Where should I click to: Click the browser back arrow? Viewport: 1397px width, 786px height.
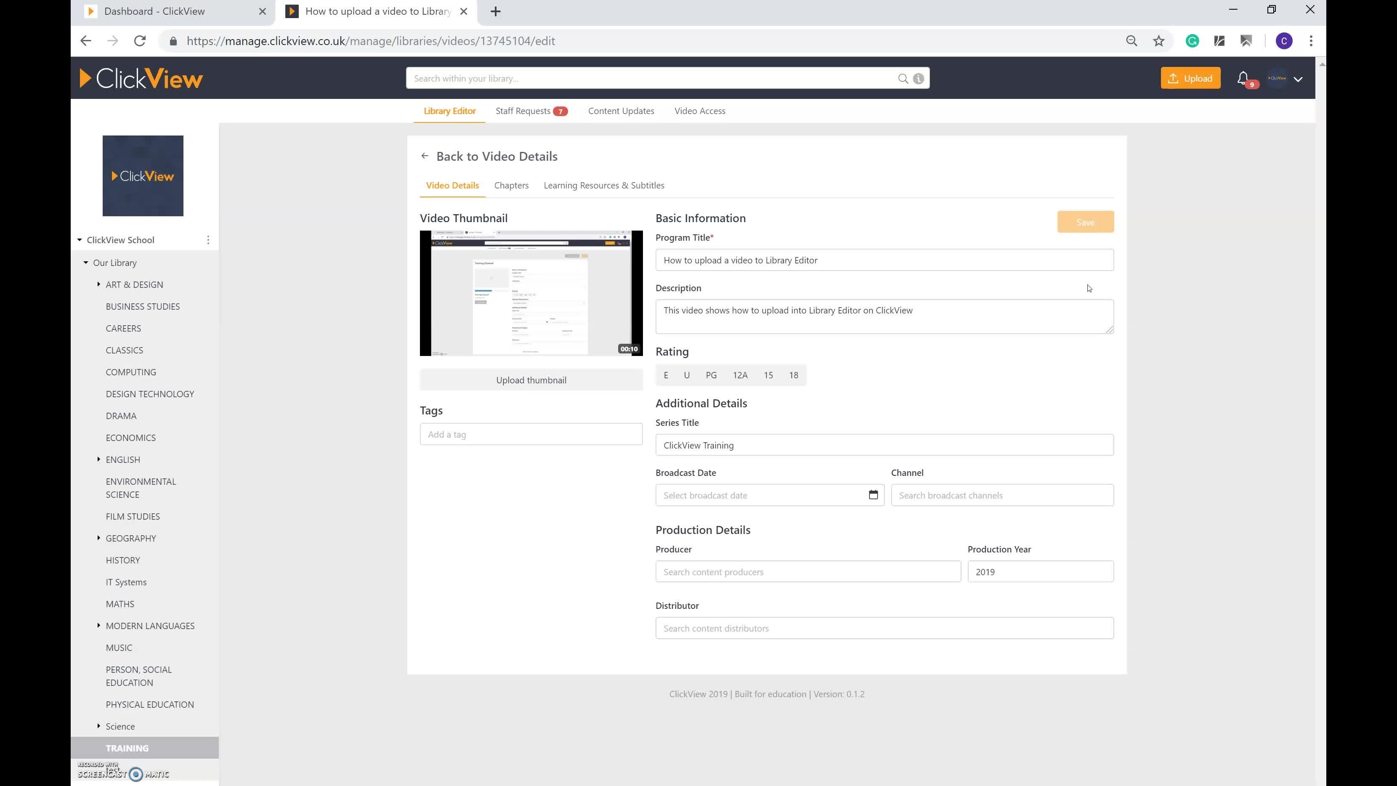[x=86, y=41]
